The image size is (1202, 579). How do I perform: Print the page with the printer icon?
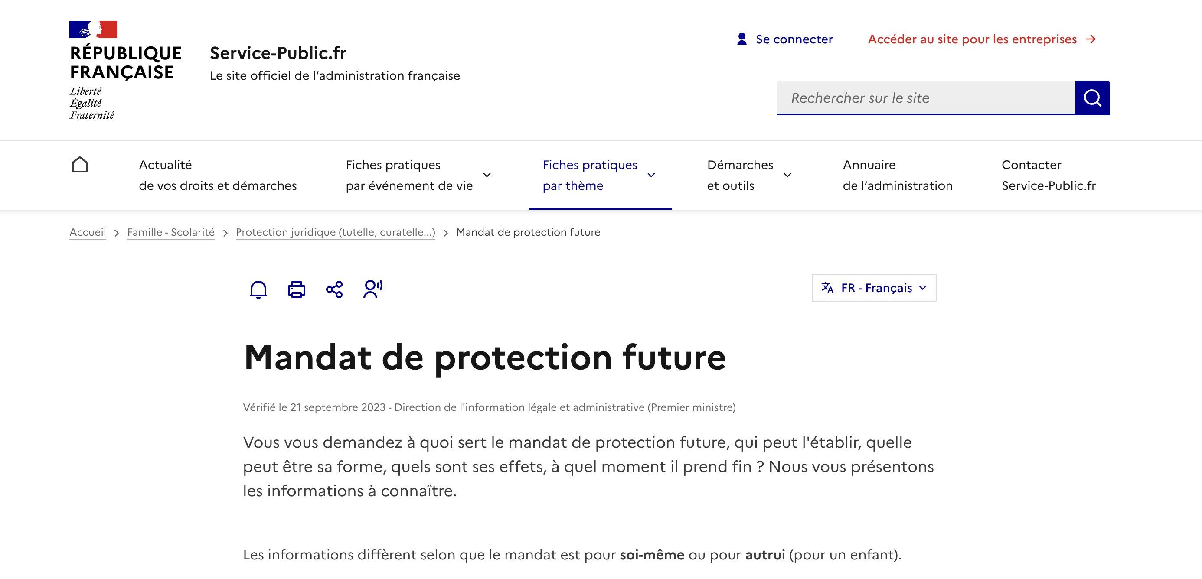click(296, 289)
